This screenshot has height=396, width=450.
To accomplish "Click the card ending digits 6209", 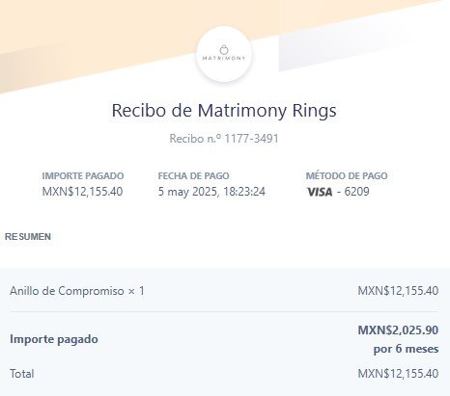I will click(356, 192).
